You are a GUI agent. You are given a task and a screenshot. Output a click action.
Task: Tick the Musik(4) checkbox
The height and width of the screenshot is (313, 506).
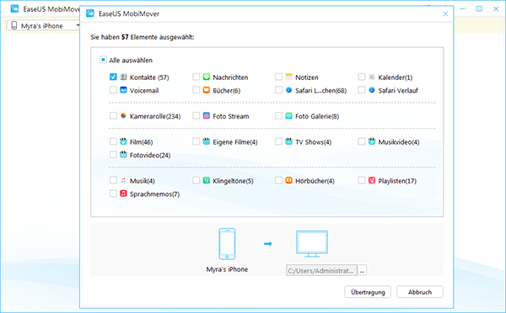pos(113,181)
